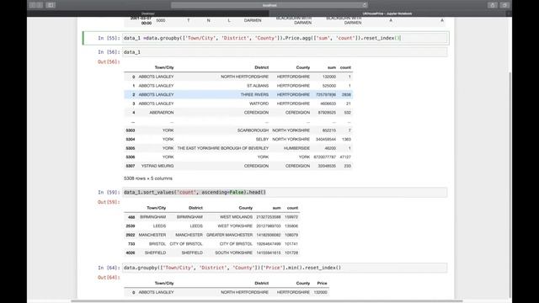Click Price header in Out[64] table
Screen dimensions: 539x303
[x=322, y=284]
